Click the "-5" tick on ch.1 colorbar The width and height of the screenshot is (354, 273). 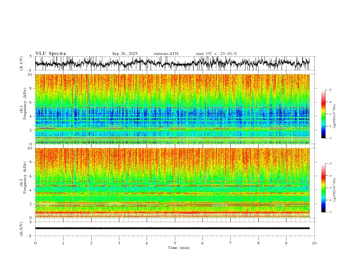click(x=330, y=114)
